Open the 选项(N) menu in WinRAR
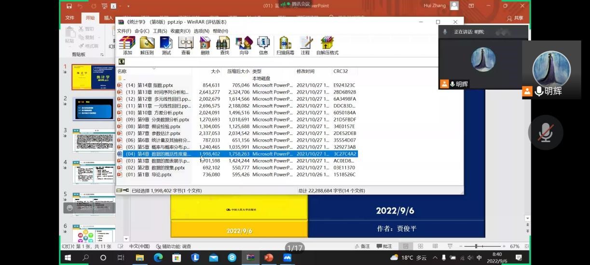 (x=201, y=31)
